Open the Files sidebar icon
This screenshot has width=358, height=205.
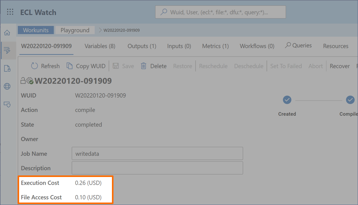[x=7, y=68]
